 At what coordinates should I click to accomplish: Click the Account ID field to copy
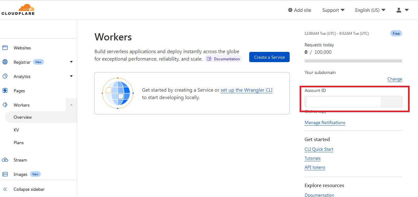pyautogui.click(x=353, y=102)
